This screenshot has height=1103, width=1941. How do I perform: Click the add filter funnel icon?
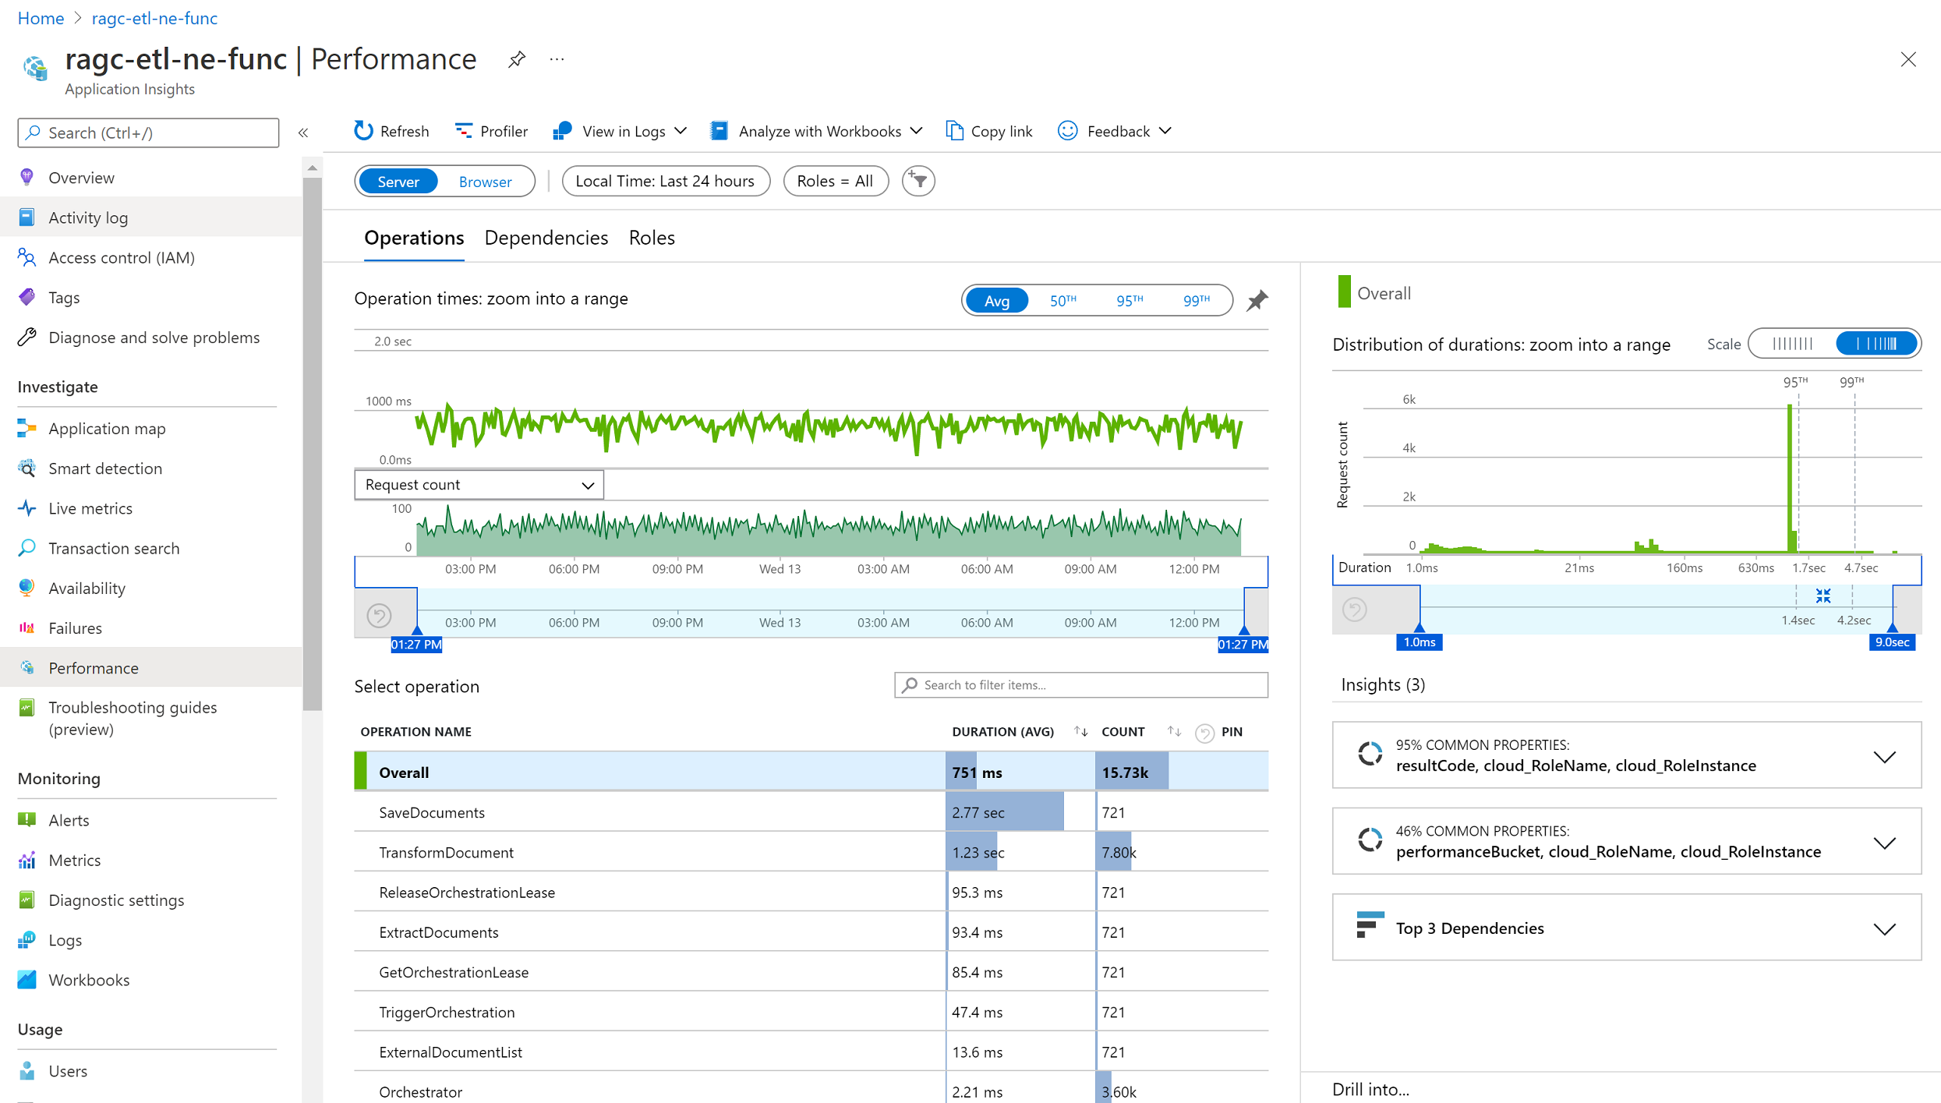tap(918, 182)
